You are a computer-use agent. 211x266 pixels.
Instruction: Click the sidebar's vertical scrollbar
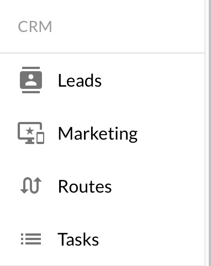[x=209, y=133]
